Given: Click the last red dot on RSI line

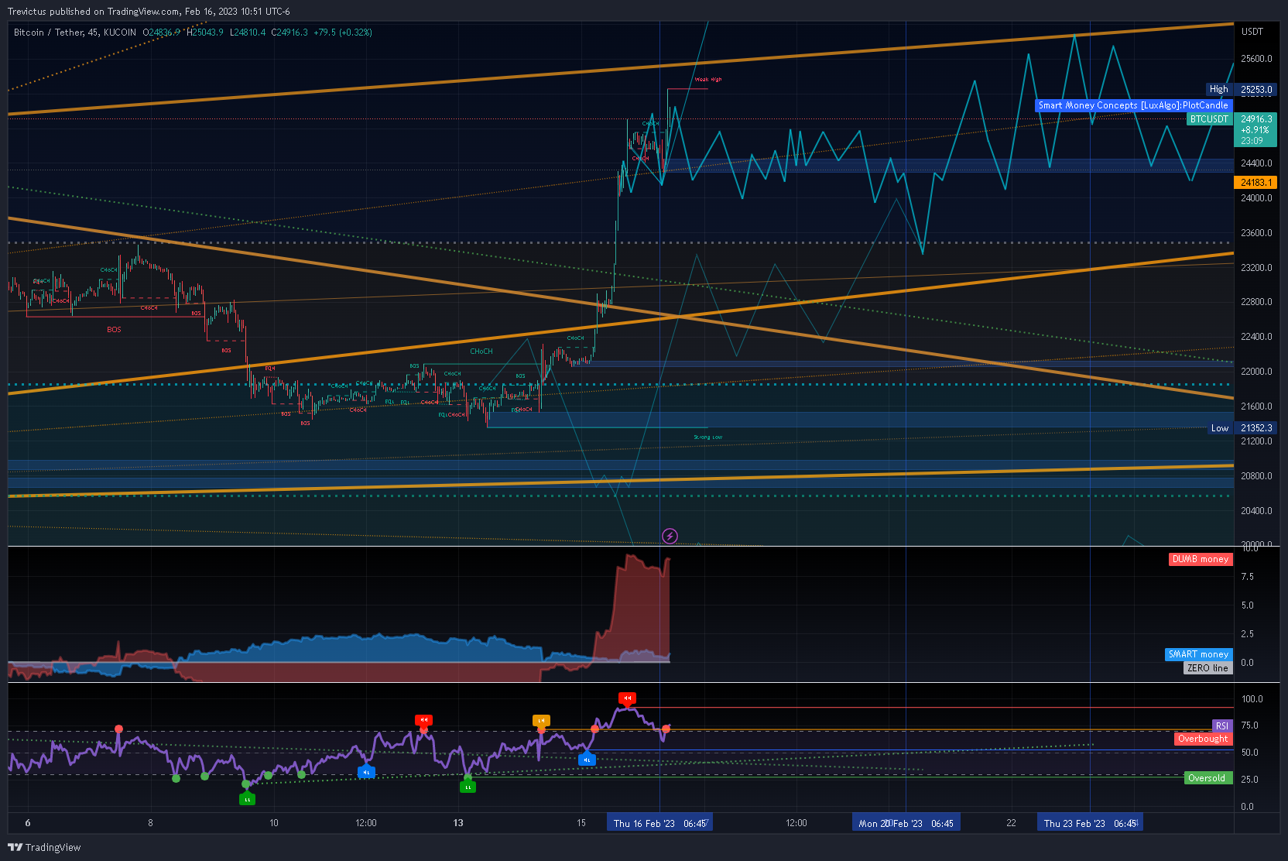Looking at the screenshot, I should tap(666, 729).
